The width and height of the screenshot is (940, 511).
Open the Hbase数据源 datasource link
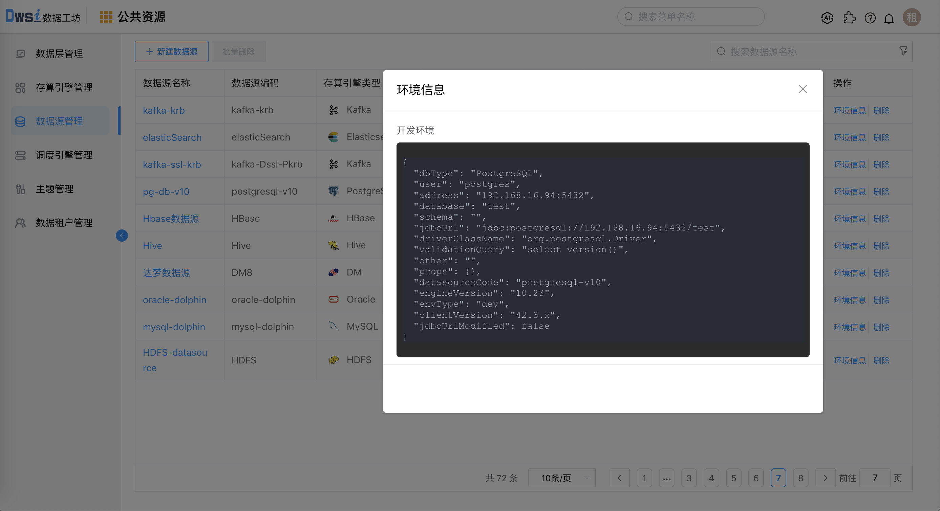[170, 218]
